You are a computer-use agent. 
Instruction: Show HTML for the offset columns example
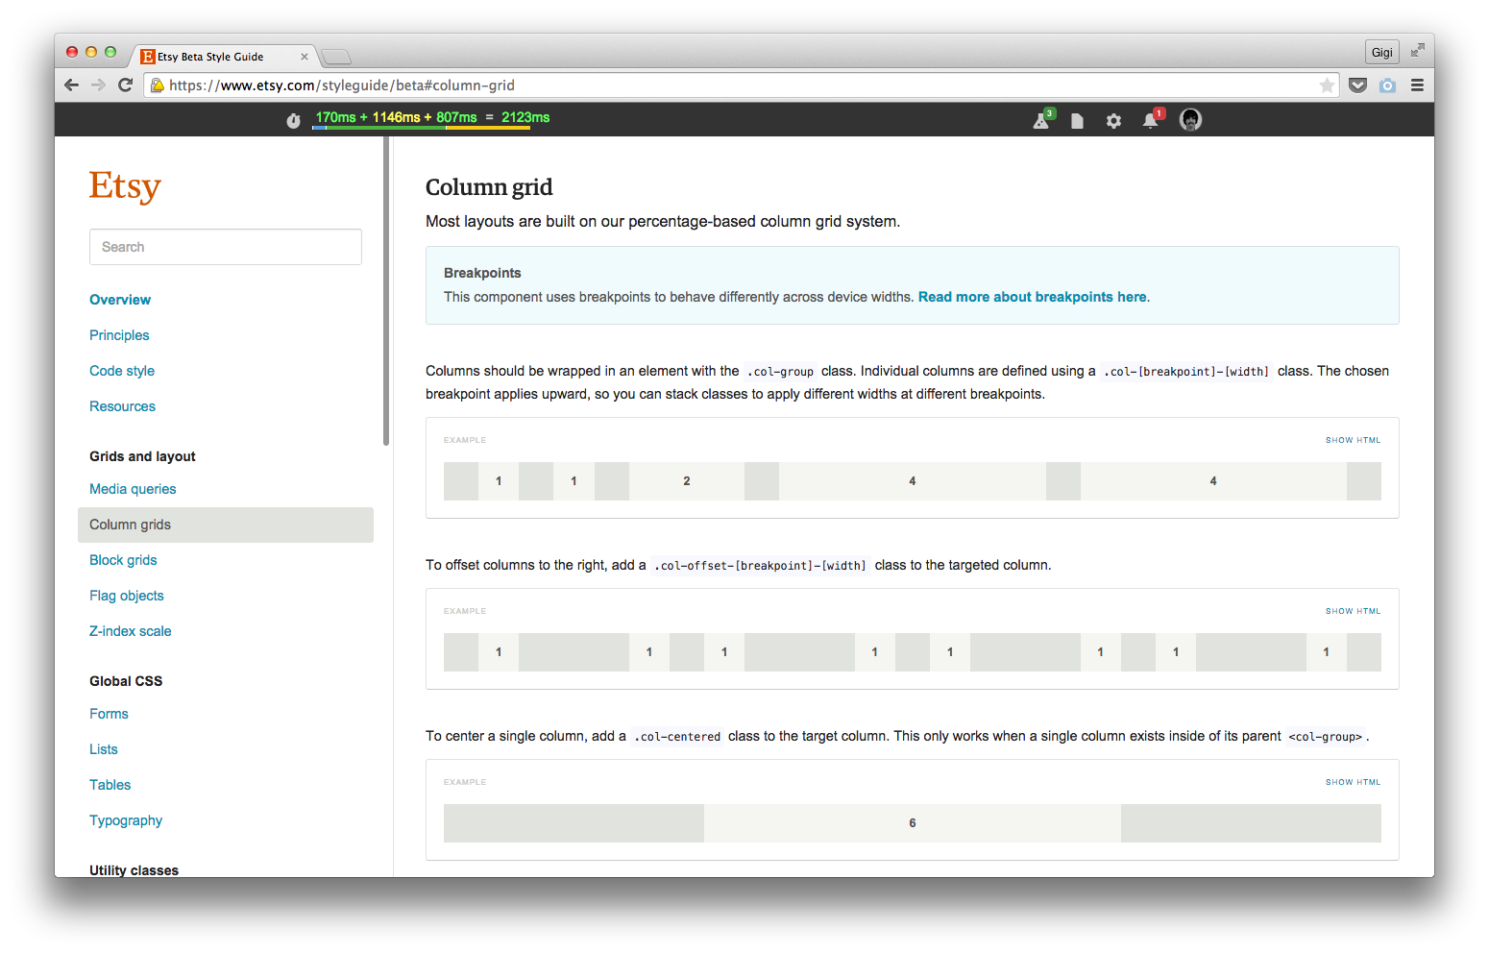[1353, 611]
